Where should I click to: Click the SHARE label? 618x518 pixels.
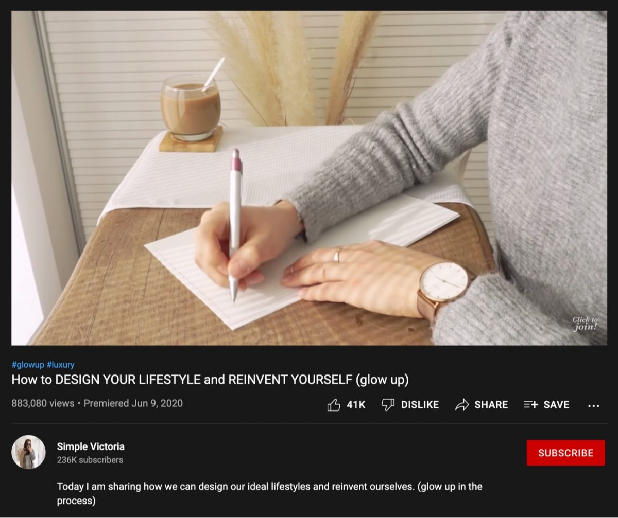pyautogui.click(x=491, y=405)
